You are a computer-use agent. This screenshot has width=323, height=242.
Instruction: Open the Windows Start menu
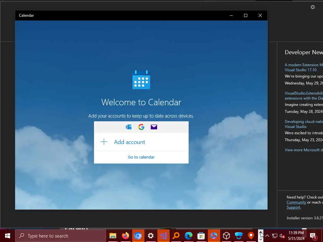[x=8, y=236]
